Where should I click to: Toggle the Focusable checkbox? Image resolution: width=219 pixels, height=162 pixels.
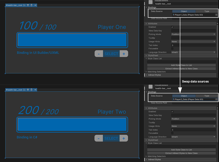(172, 48)
